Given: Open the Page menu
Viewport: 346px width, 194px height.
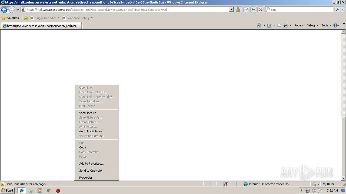Looking at the screenshot, I should [299, 25].
